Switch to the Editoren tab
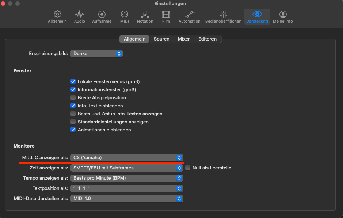 tap(207, 39)
